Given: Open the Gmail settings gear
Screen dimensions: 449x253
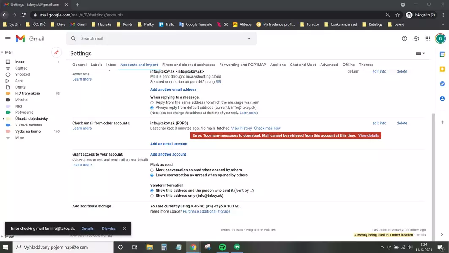Looking at the screenshot, I should pos(416,38).
